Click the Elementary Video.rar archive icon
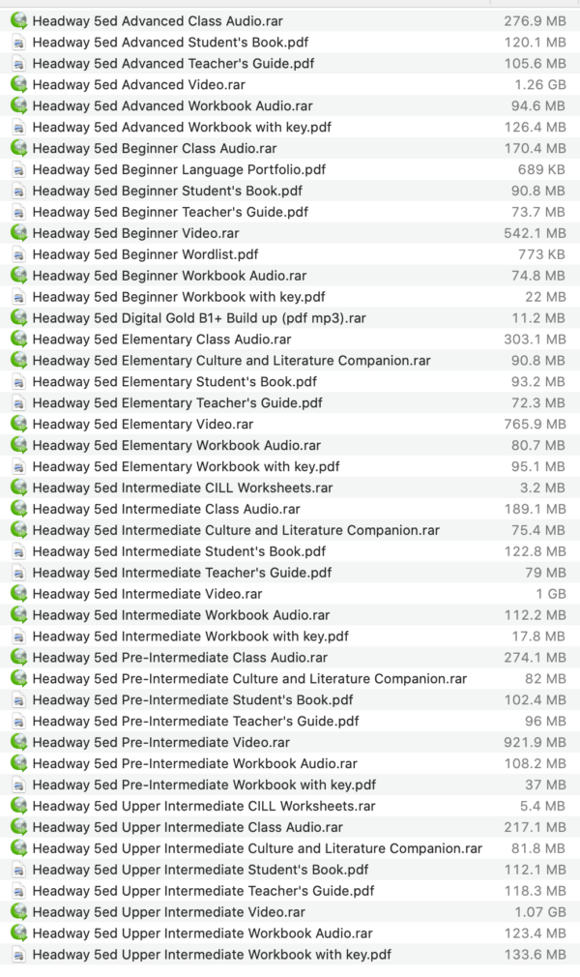 (x=18, y=425)
